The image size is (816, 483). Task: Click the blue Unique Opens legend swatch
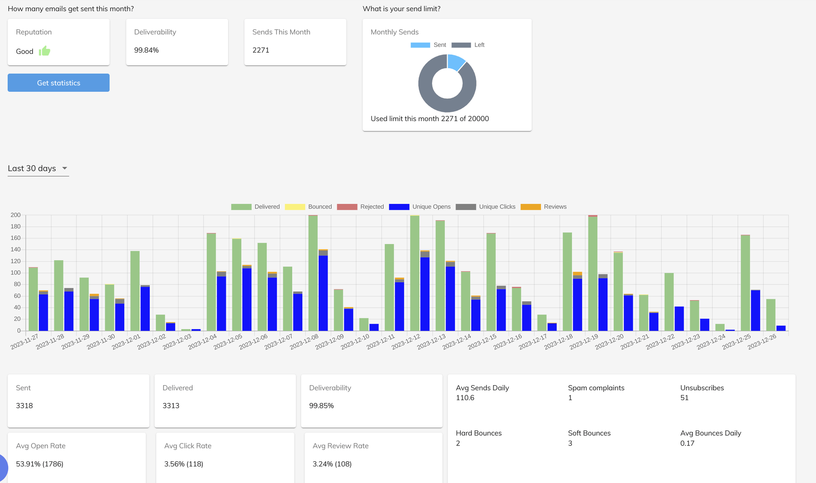click(399, 207)
